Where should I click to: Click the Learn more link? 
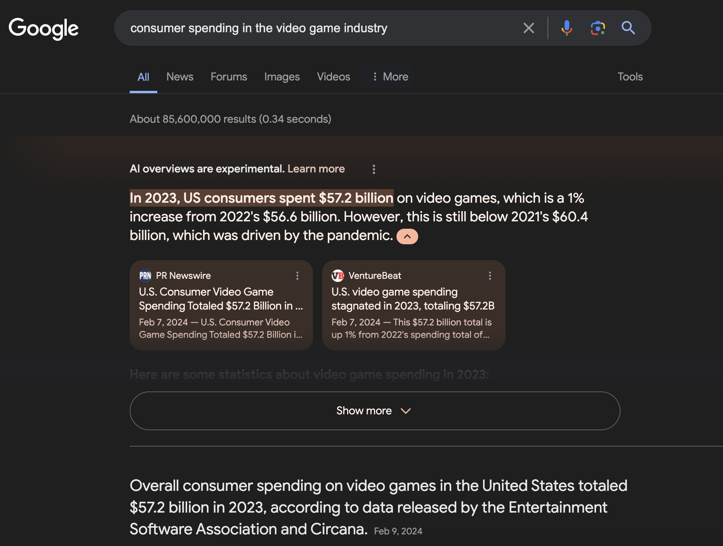point(316,169)
